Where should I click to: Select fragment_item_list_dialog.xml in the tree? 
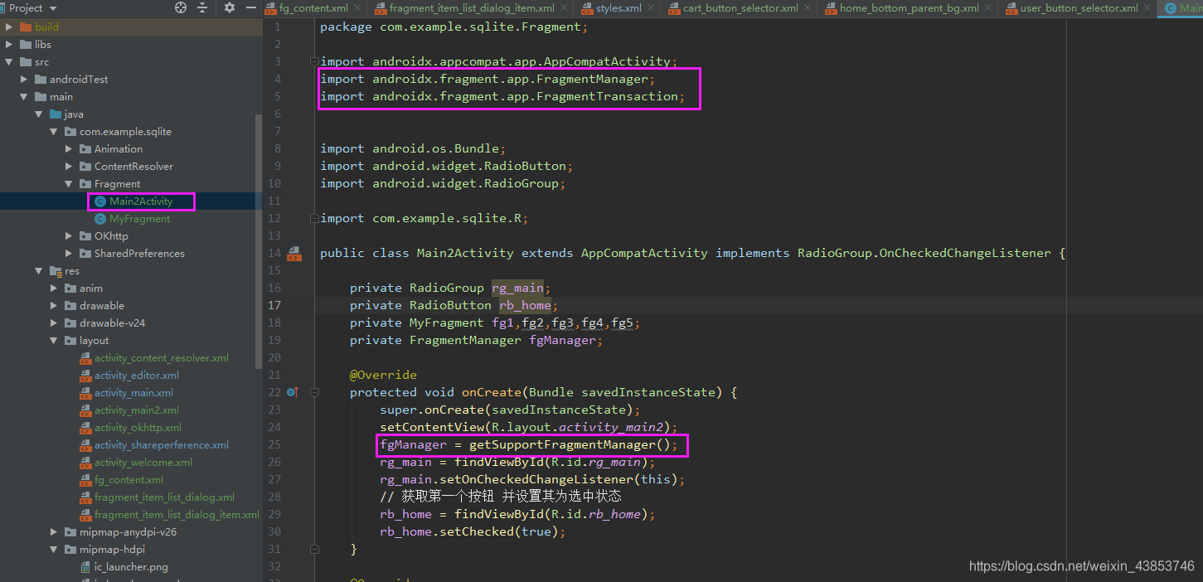click(164, 497)
